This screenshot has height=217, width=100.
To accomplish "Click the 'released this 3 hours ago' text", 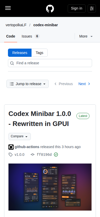I will [61, 147].
